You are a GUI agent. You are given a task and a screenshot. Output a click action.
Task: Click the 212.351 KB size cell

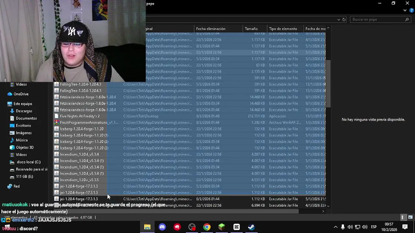256,116
